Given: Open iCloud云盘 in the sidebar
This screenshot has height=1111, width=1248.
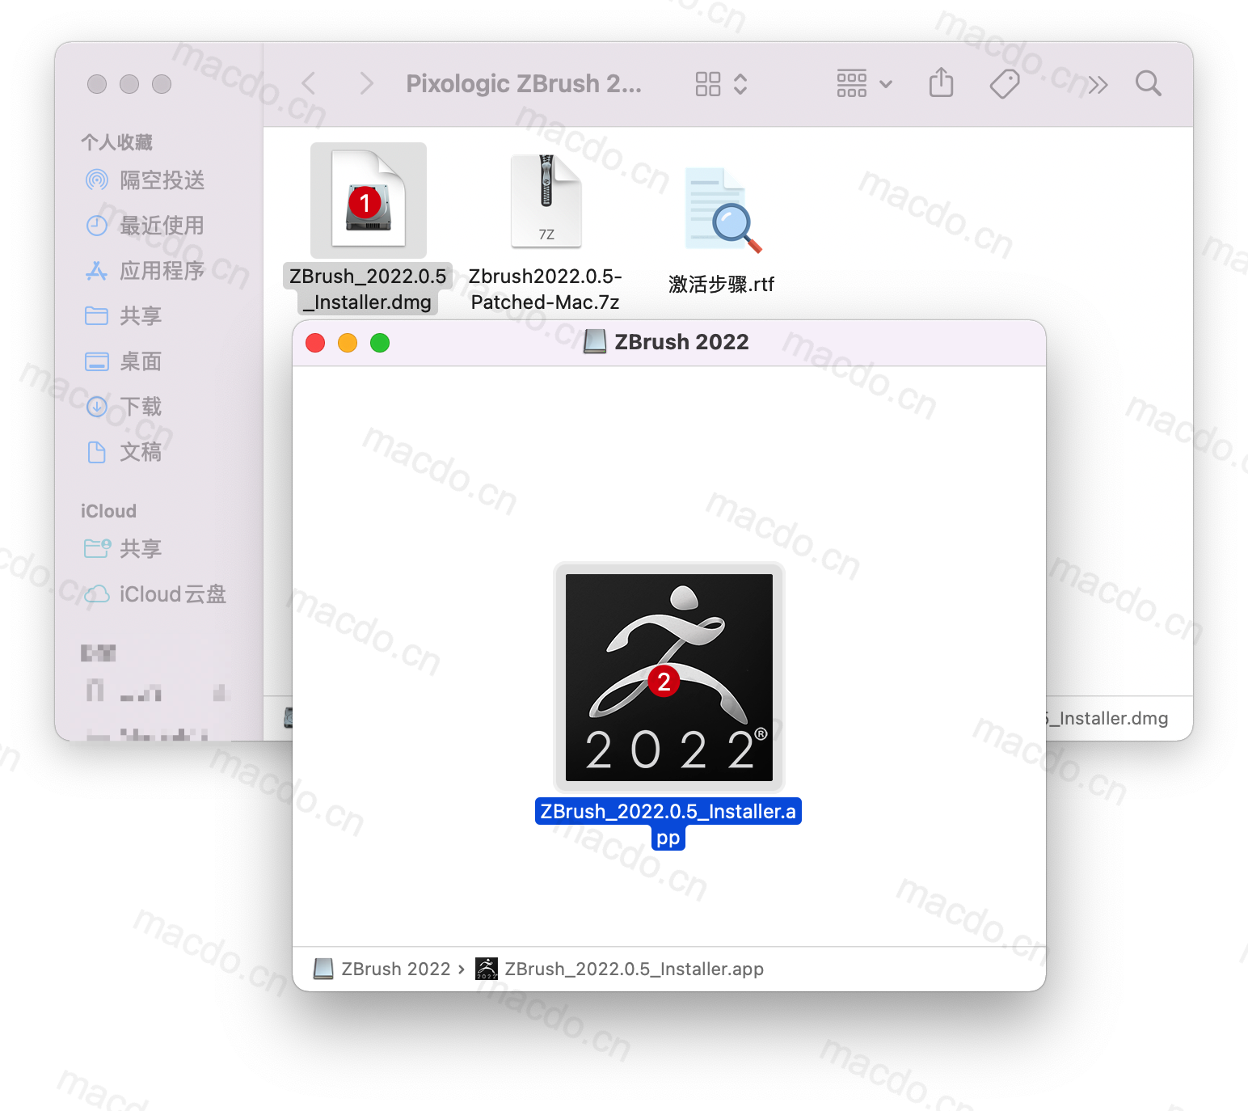Looking at the screenshot, I should 172,594.
